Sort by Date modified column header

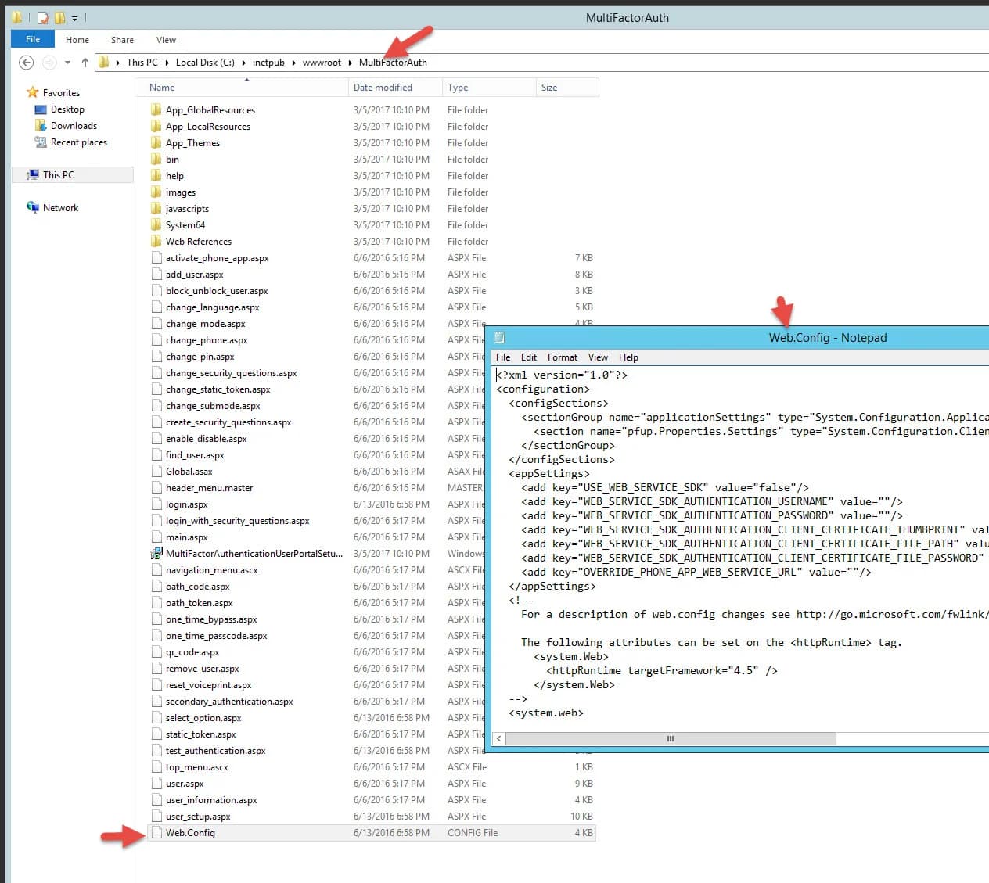[395, 88]
